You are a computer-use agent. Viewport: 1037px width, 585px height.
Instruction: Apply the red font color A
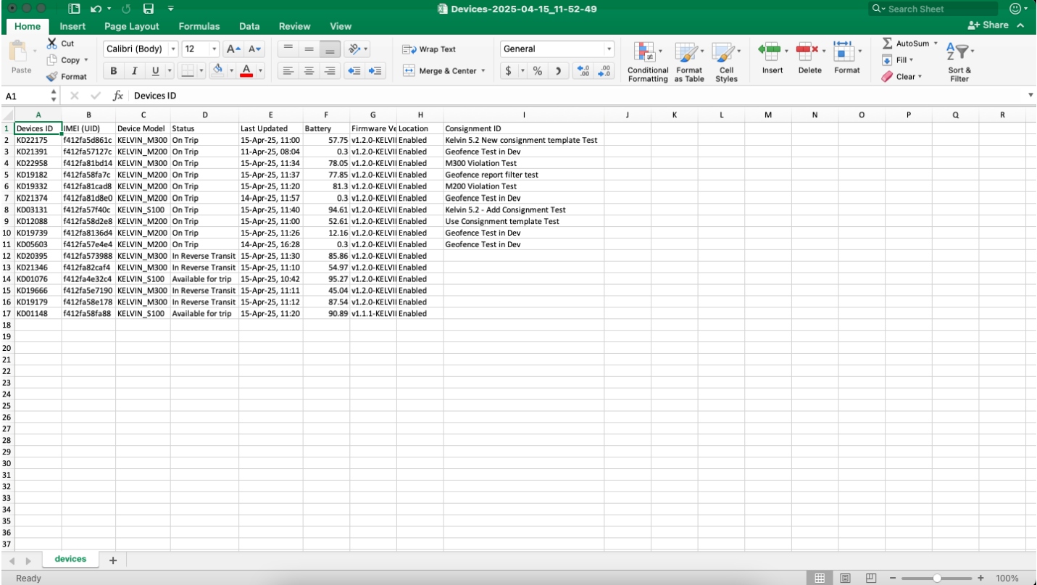(x=246, y=71)
